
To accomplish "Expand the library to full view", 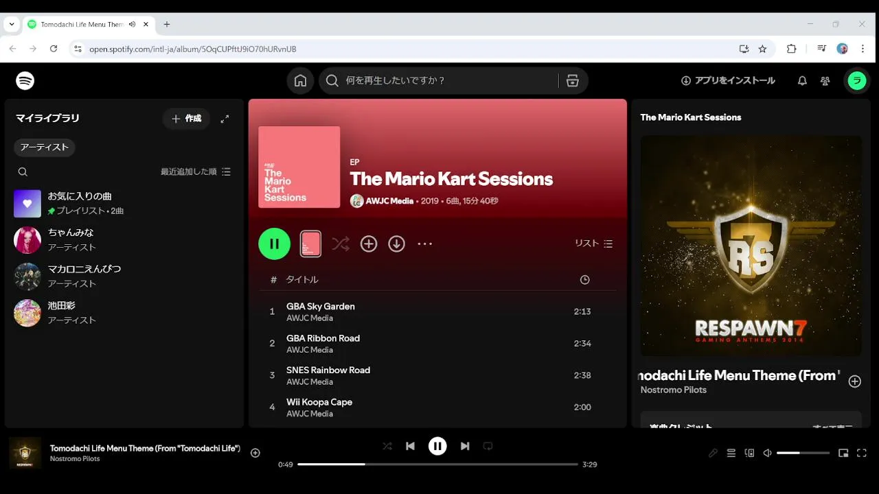I will [225, 119].
